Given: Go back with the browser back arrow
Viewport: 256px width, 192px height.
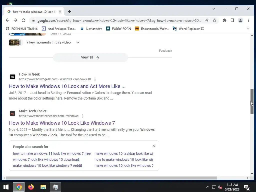Looking at the screenshot, I should click(7, 20).
